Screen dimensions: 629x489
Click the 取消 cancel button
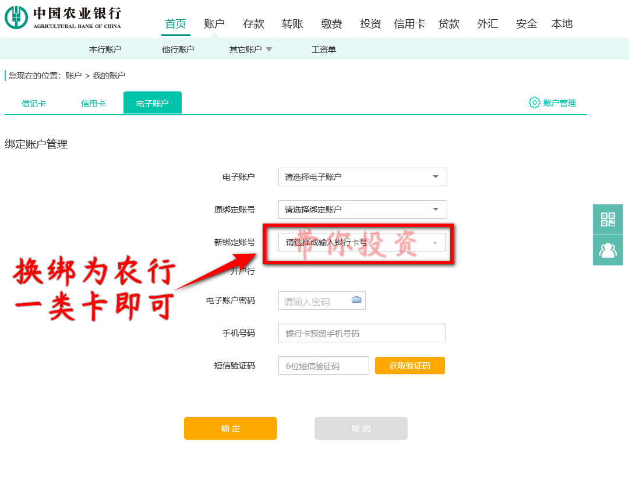[x=361, y=428]
